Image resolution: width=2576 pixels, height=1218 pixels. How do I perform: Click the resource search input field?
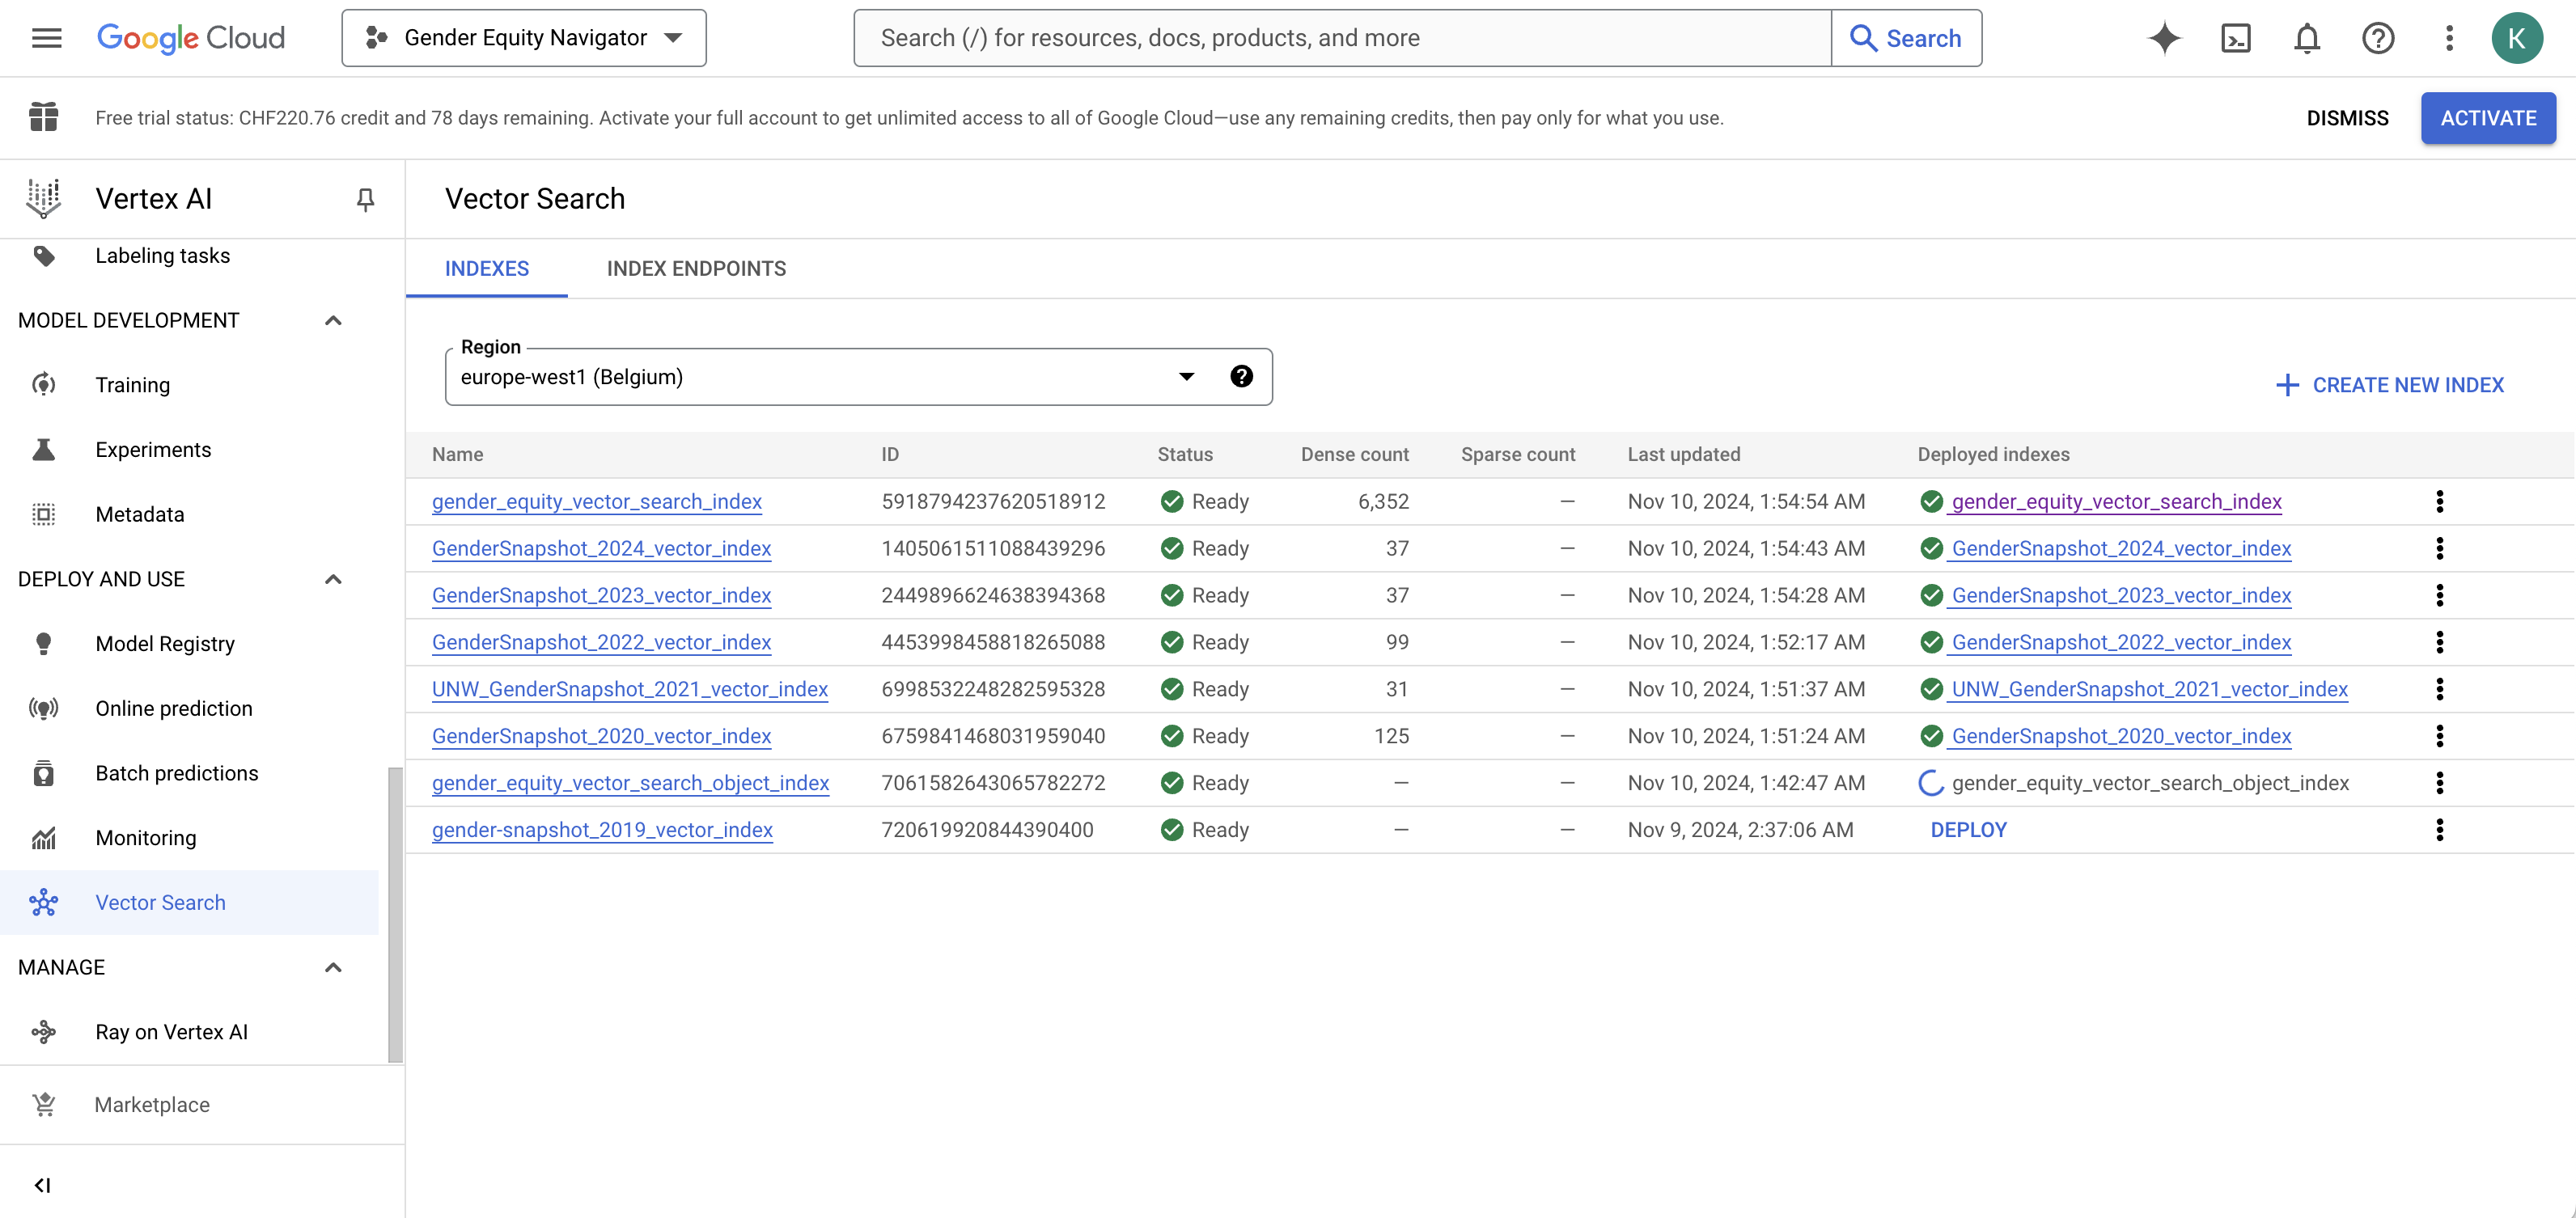(1340, 38)
